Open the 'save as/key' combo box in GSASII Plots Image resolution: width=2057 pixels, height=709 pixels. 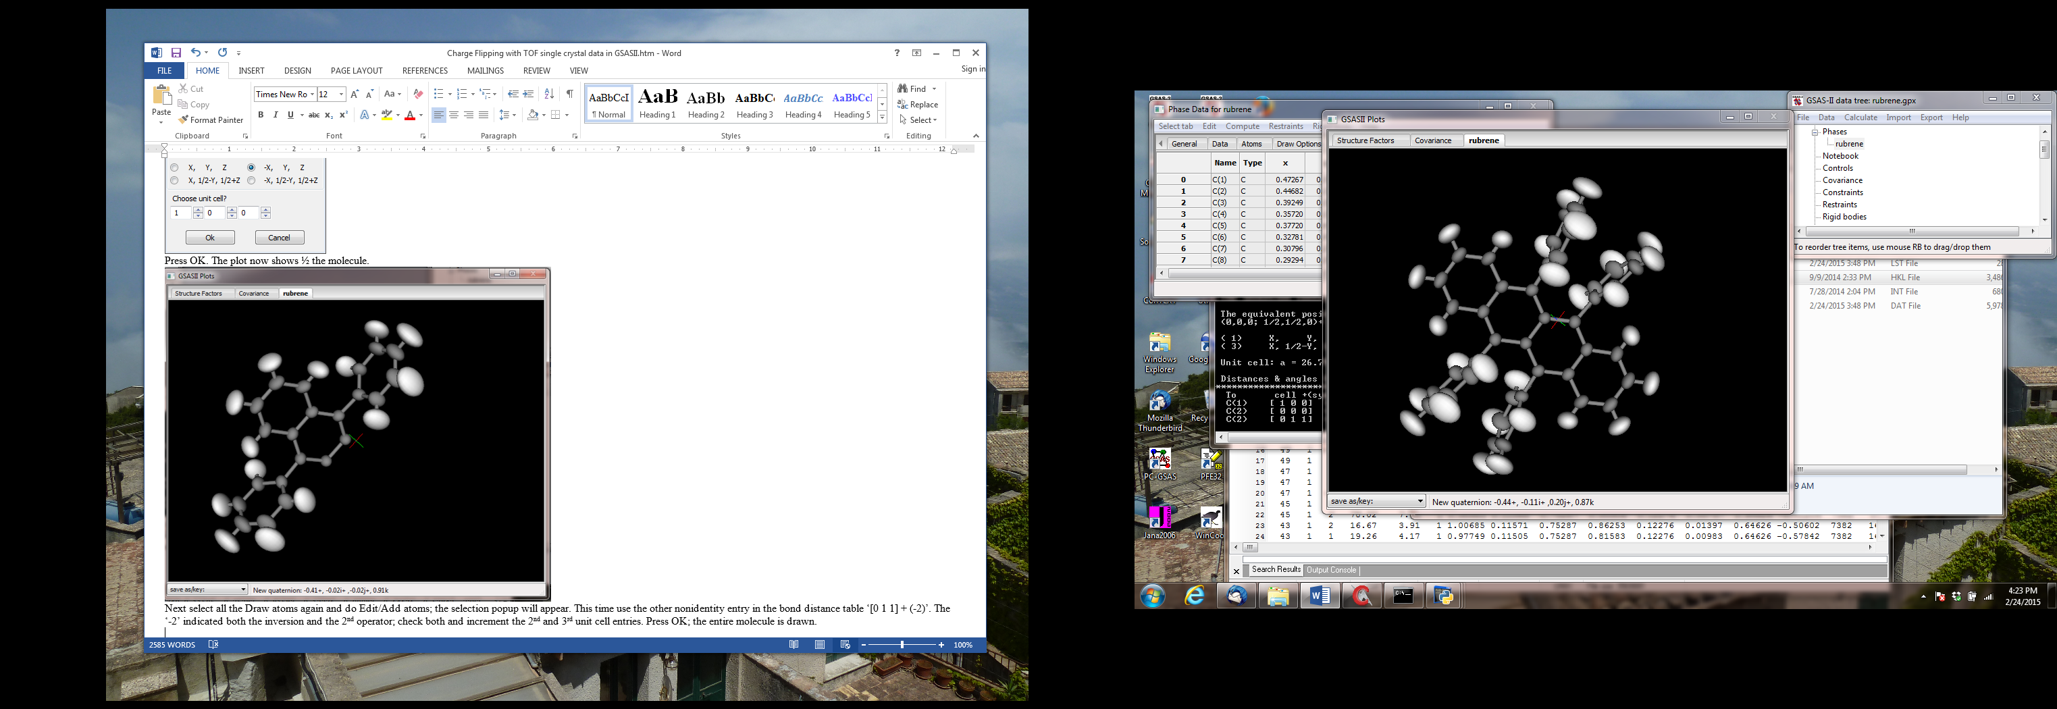tap(1377, 502)
